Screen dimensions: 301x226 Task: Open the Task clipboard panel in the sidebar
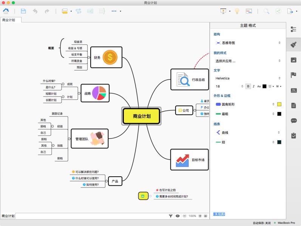(293, 136)
